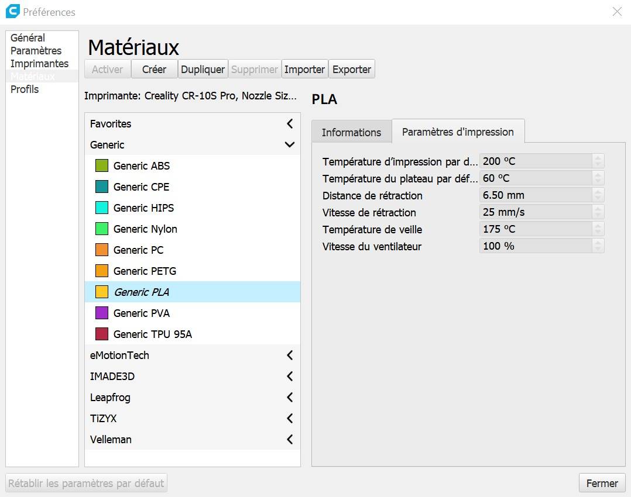
Task: Click the Generic PETG orange swatch icon
Action: (x=102, y=271)
